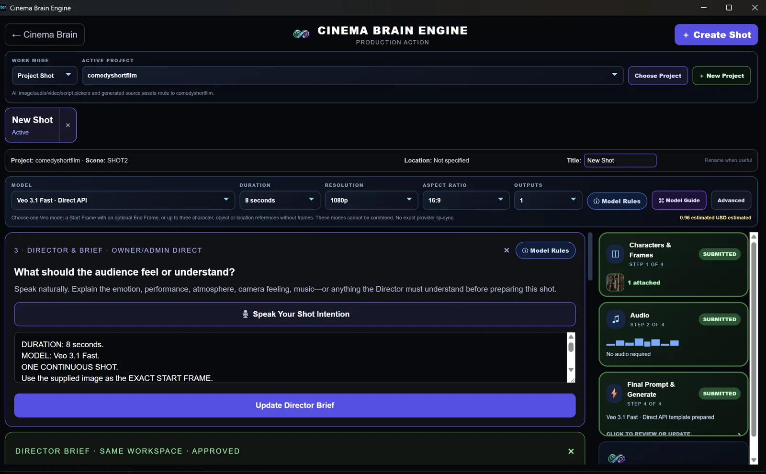The height and width of the screenshot is (474, 766).
Task: Click the text area scroll-down arrow
Action: pos(571,369)
